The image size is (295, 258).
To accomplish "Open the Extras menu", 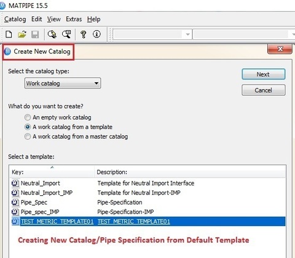I will (74, 19).
